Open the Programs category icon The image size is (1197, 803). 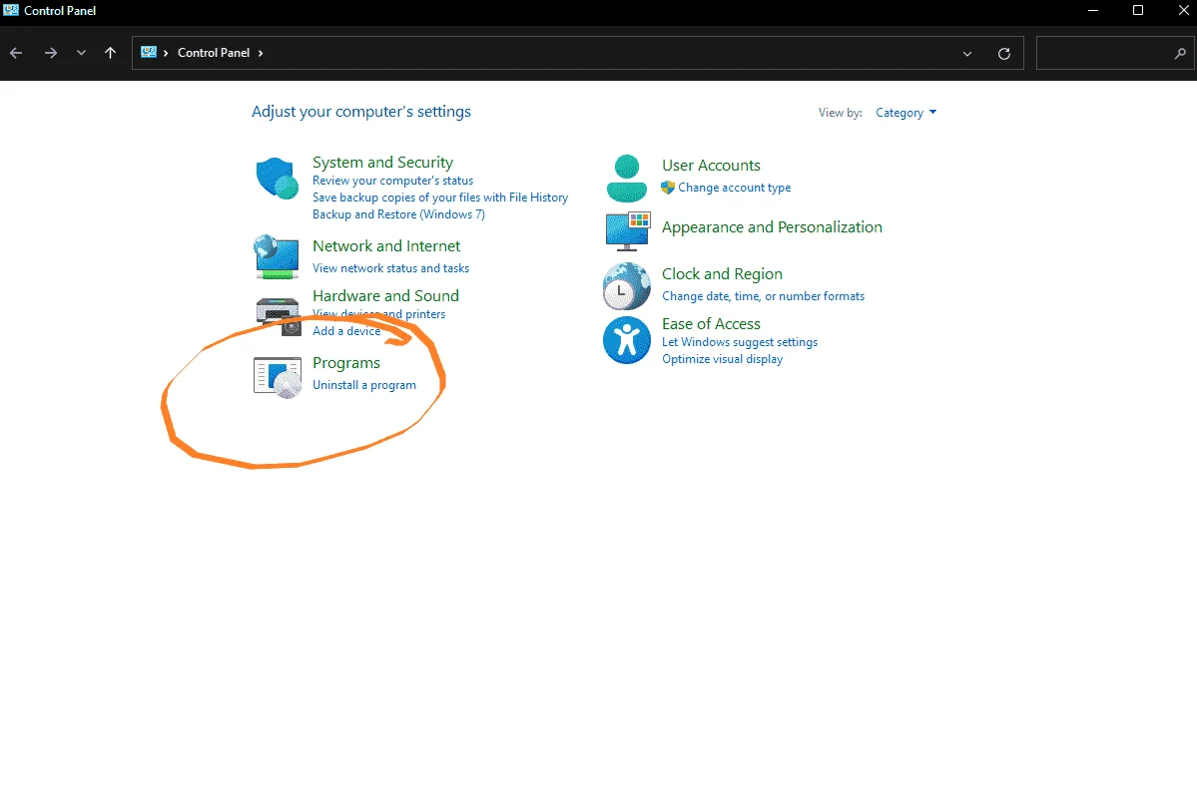click(278, 377)
